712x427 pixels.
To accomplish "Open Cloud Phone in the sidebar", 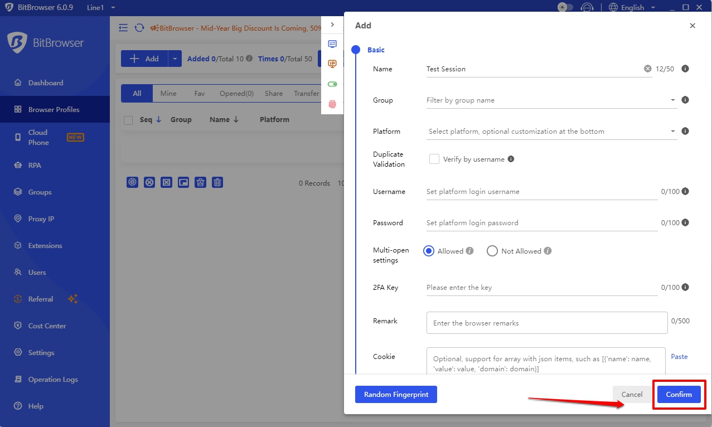I will pos(55,137).
